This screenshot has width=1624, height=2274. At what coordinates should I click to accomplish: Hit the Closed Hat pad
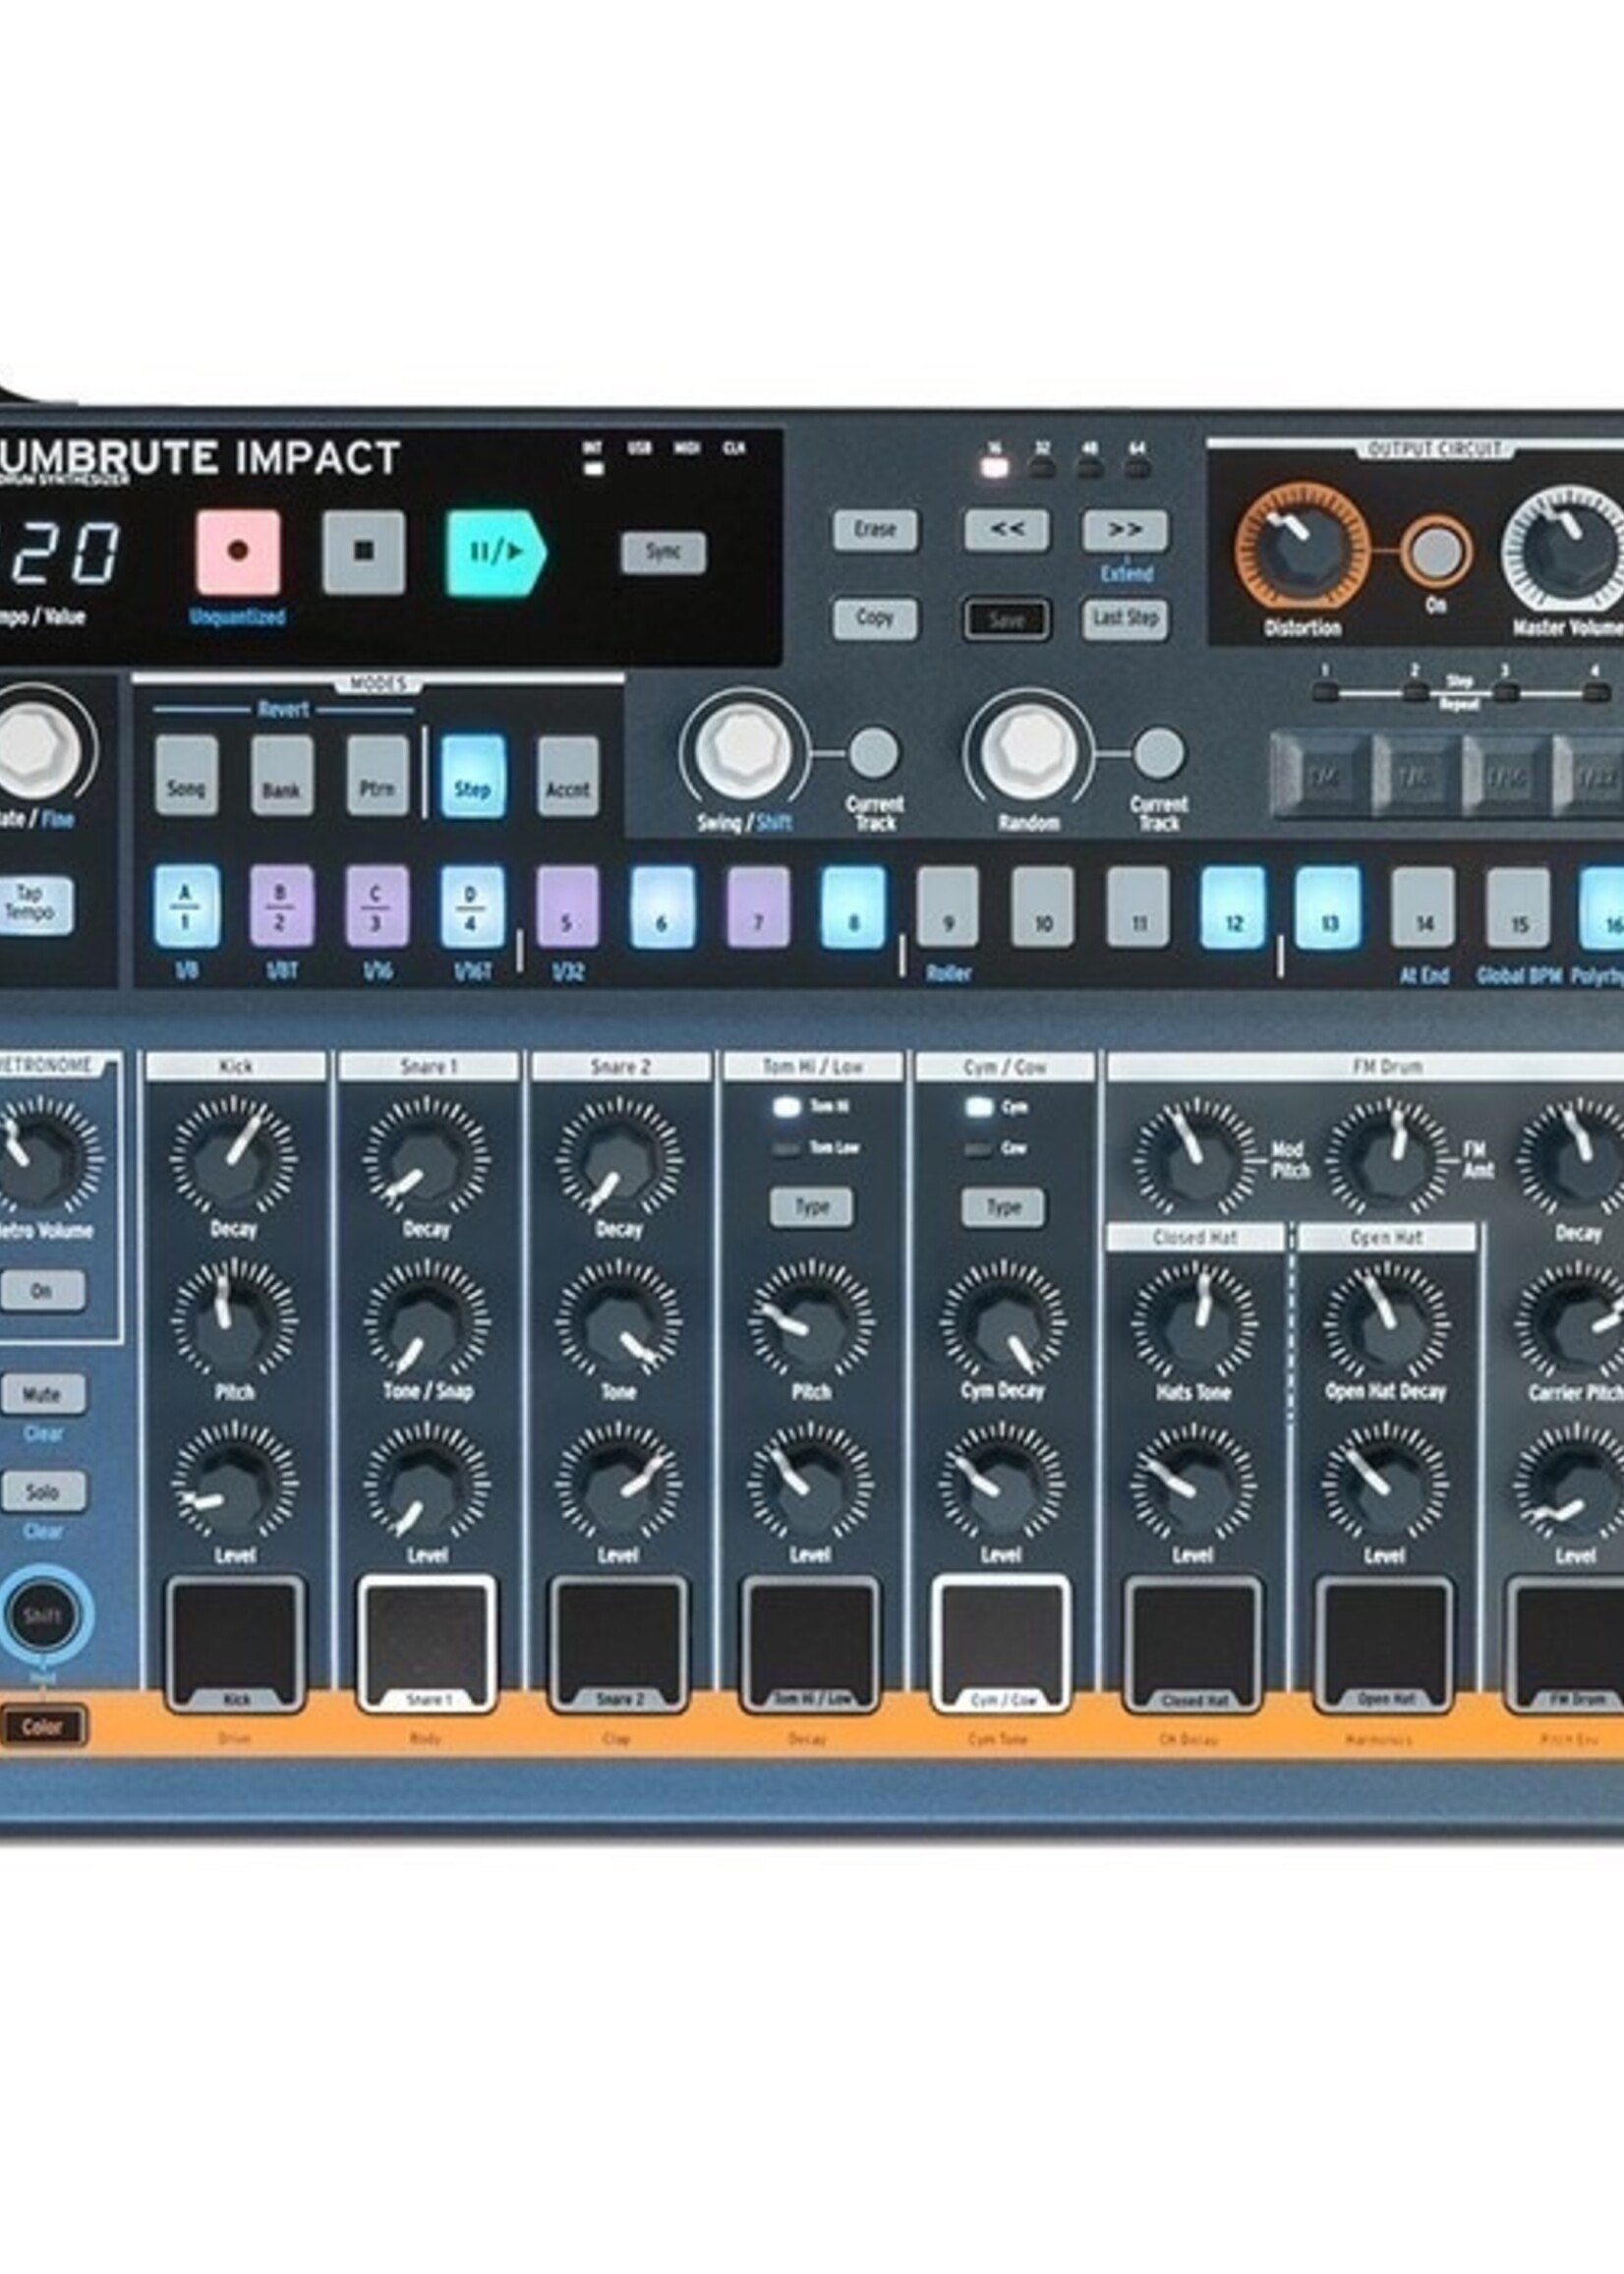pos(1194,1644)
